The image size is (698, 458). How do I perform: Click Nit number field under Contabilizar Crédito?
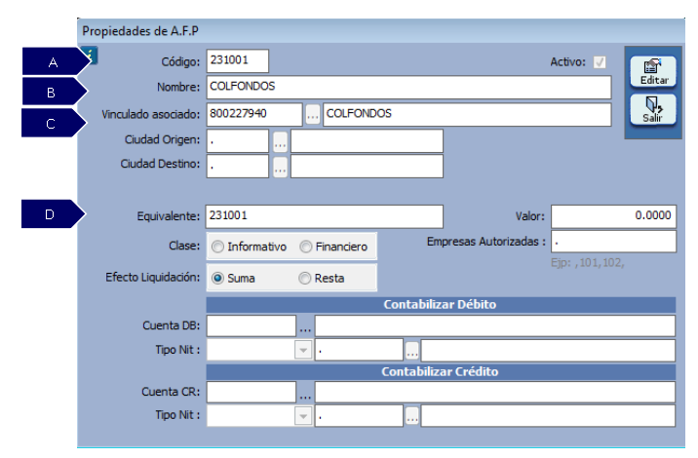359,416
